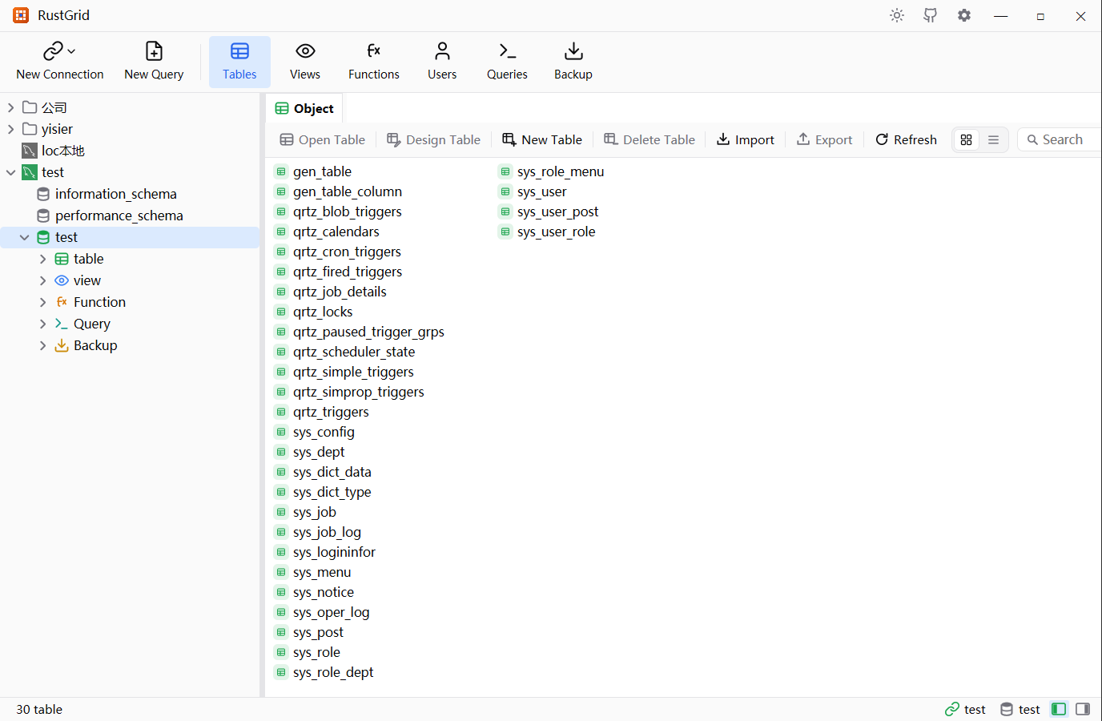Collapse the test database node
The height and width of the screenshot is (721, 1102).
coord(25,237)
